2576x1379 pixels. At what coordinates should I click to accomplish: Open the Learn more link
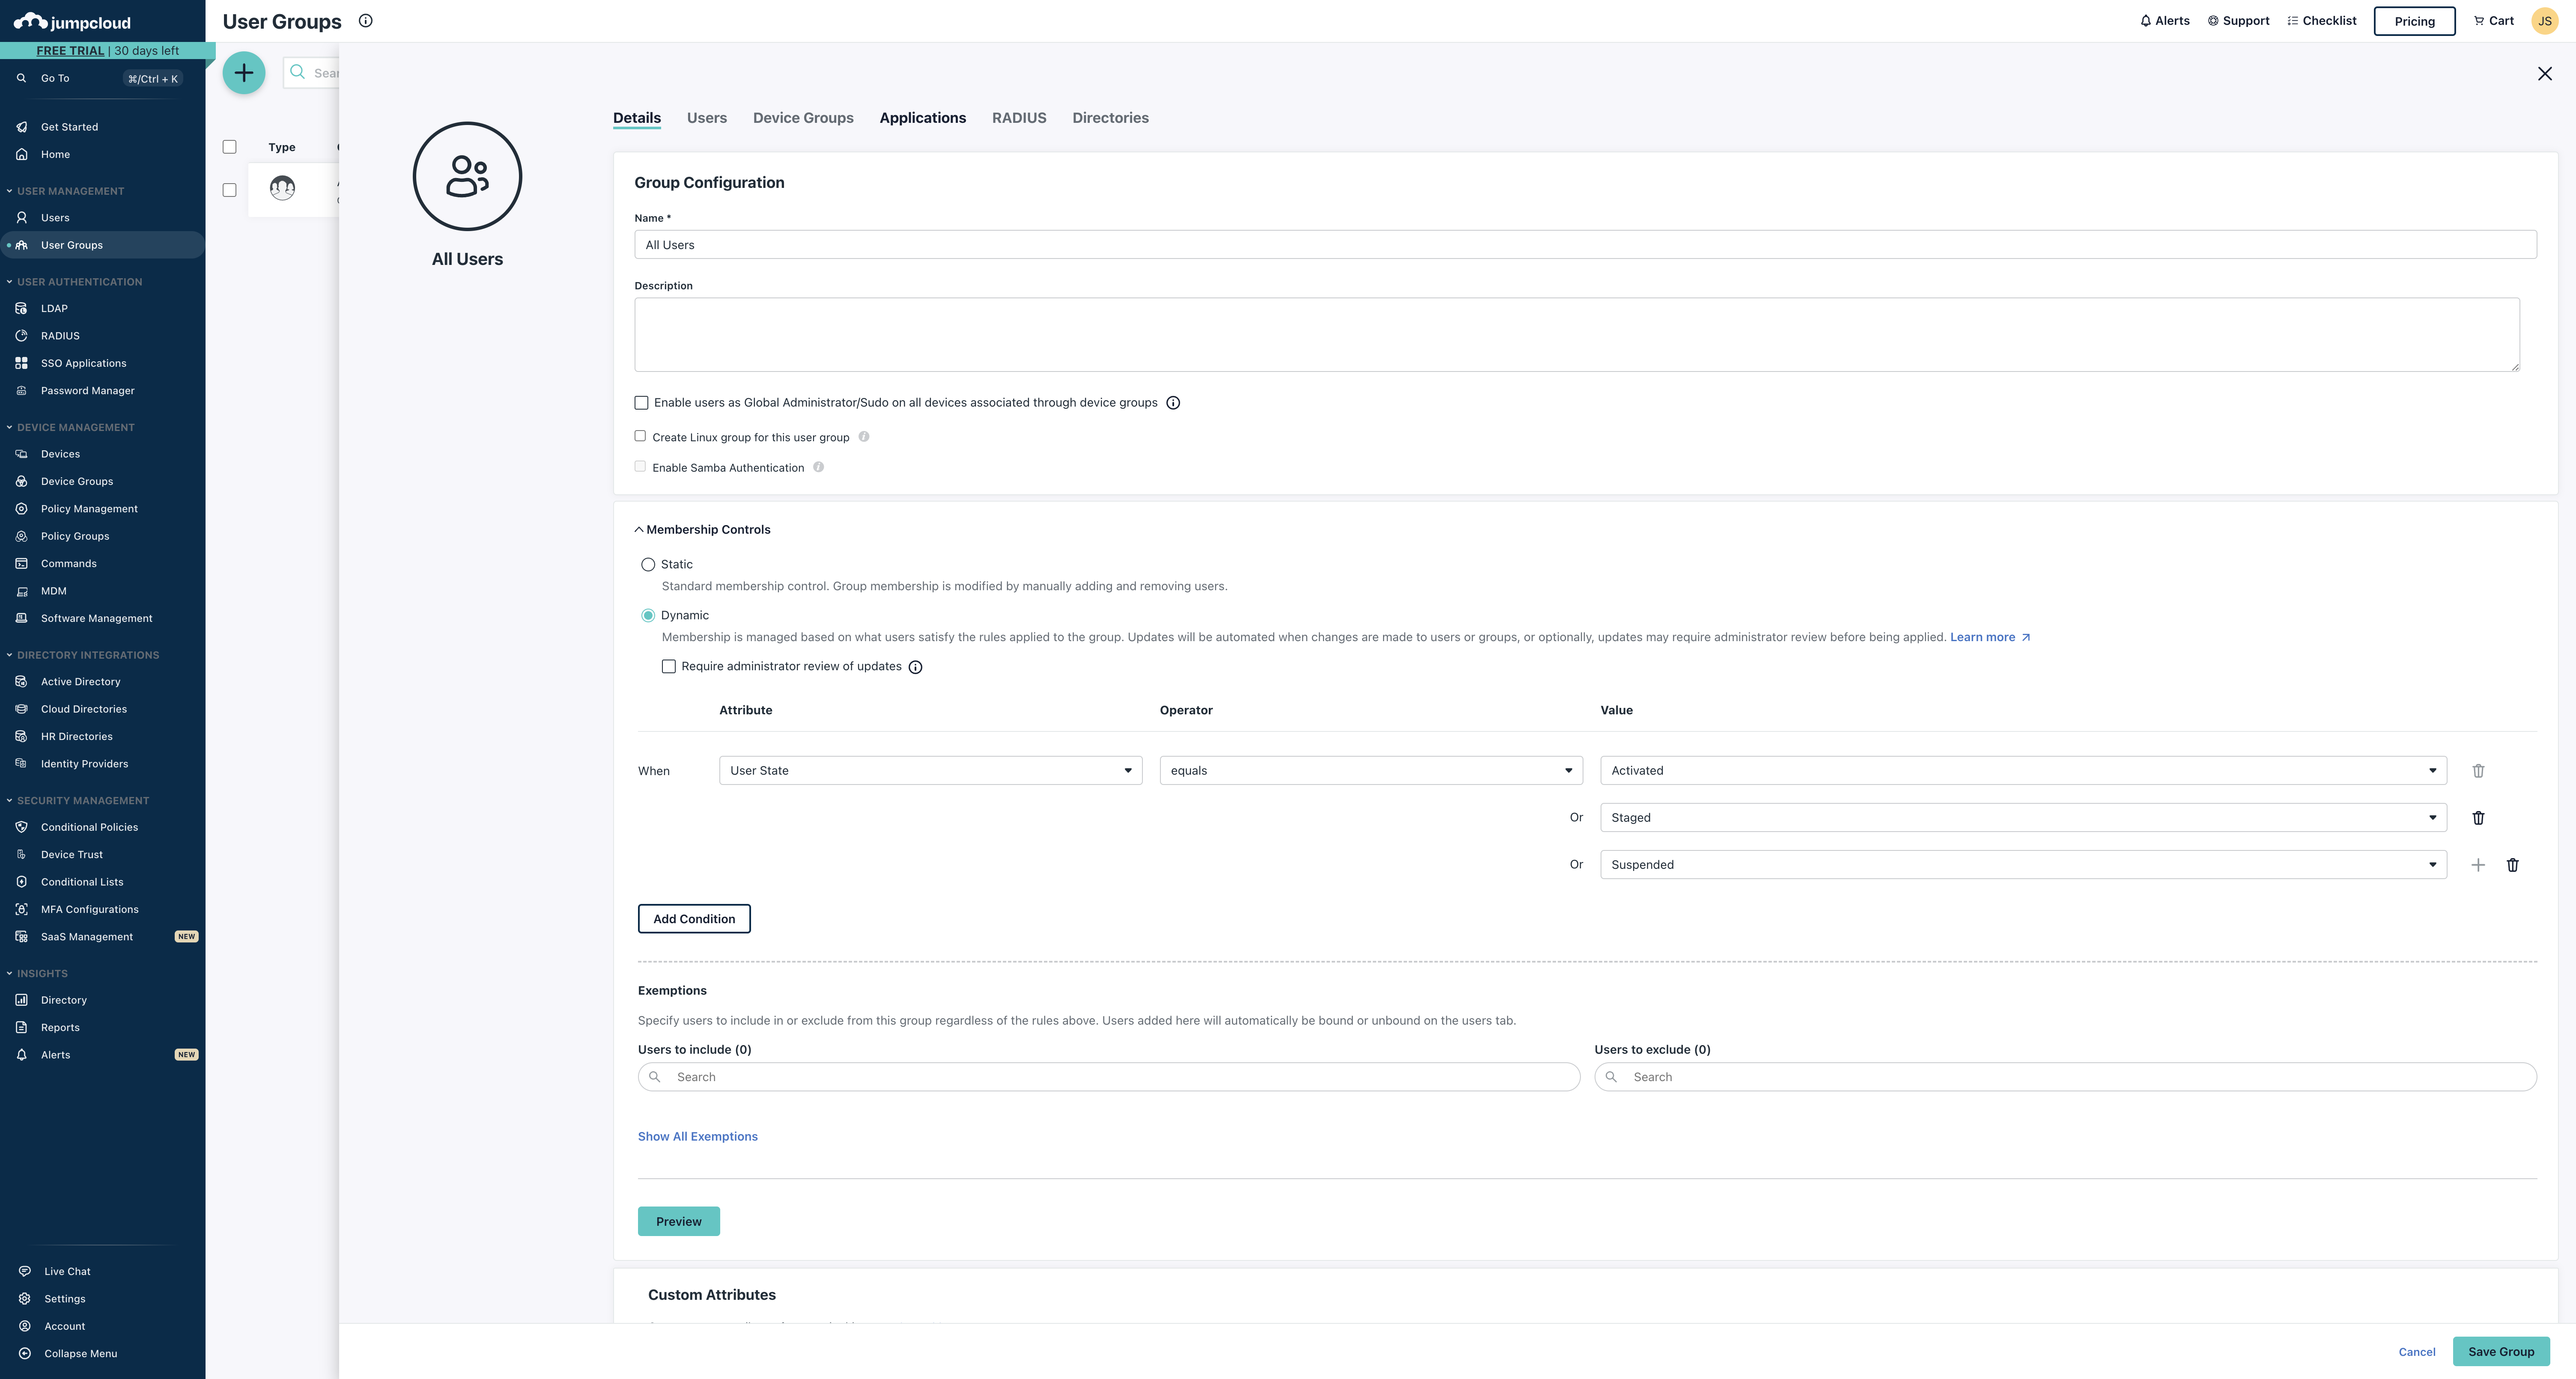coord(1990,638)
